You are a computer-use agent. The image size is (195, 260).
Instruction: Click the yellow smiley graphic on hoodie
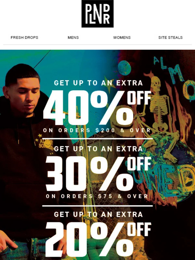(x=47, y=143)
